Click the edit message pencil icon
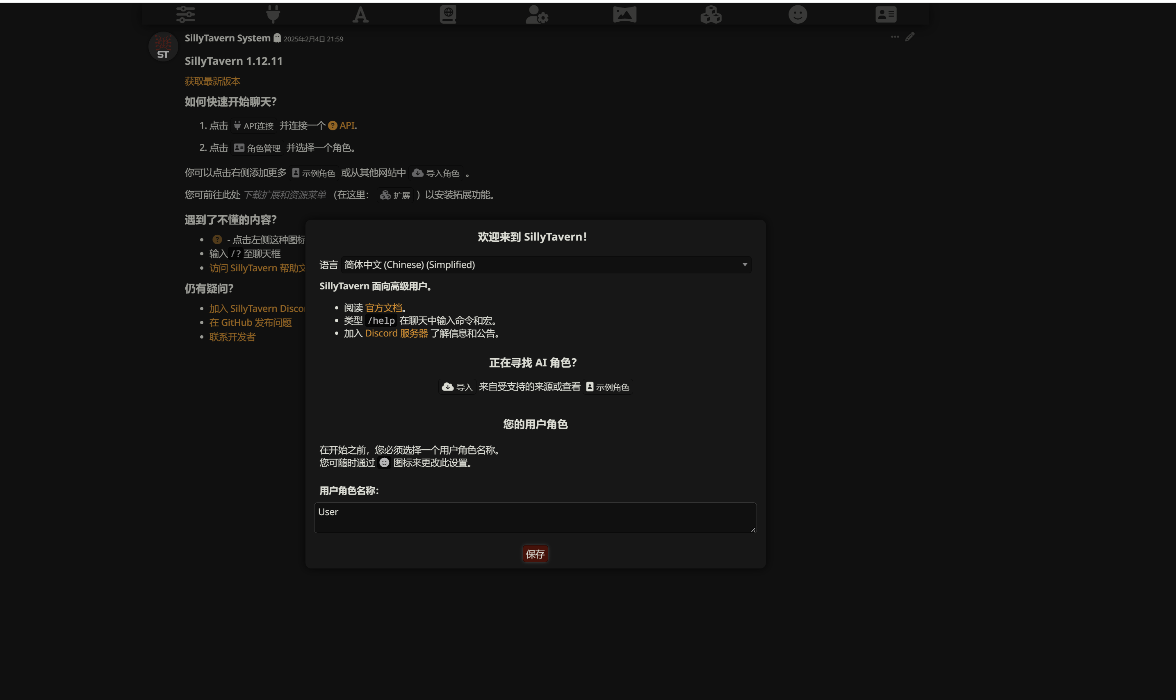The height and width of the screenshot is (700, 1176). pos(910,37)
